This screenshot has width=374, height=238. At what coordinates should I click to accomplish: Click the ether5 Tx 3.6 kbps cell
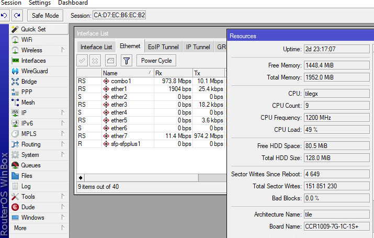[209, 120]
